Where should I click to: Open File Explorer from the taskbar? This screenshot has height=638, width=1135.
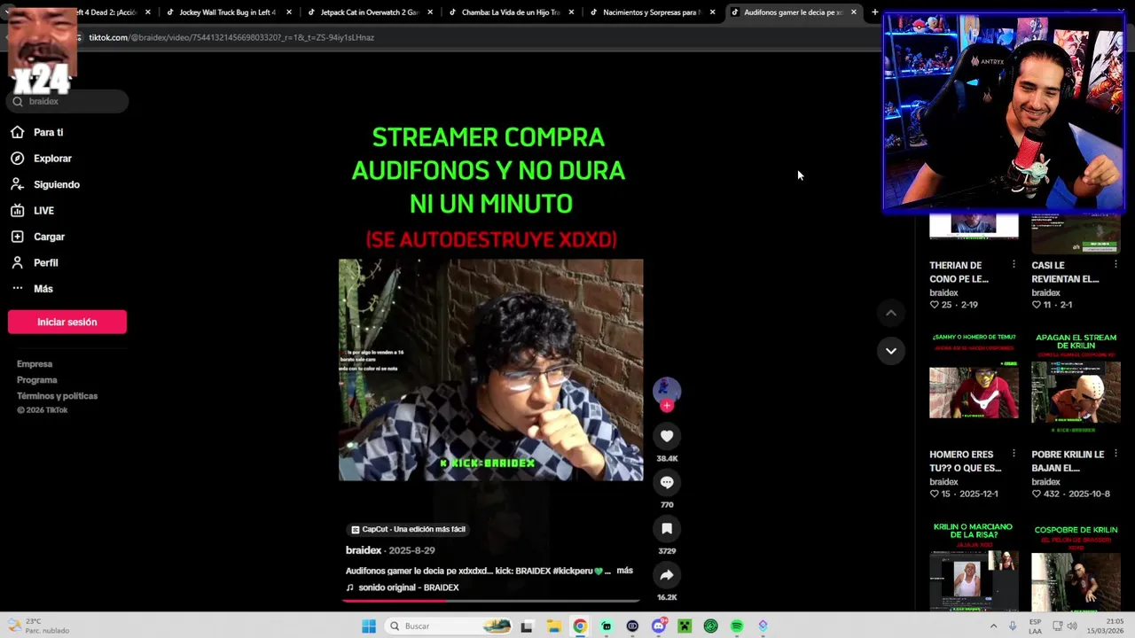tap(553, 626)
